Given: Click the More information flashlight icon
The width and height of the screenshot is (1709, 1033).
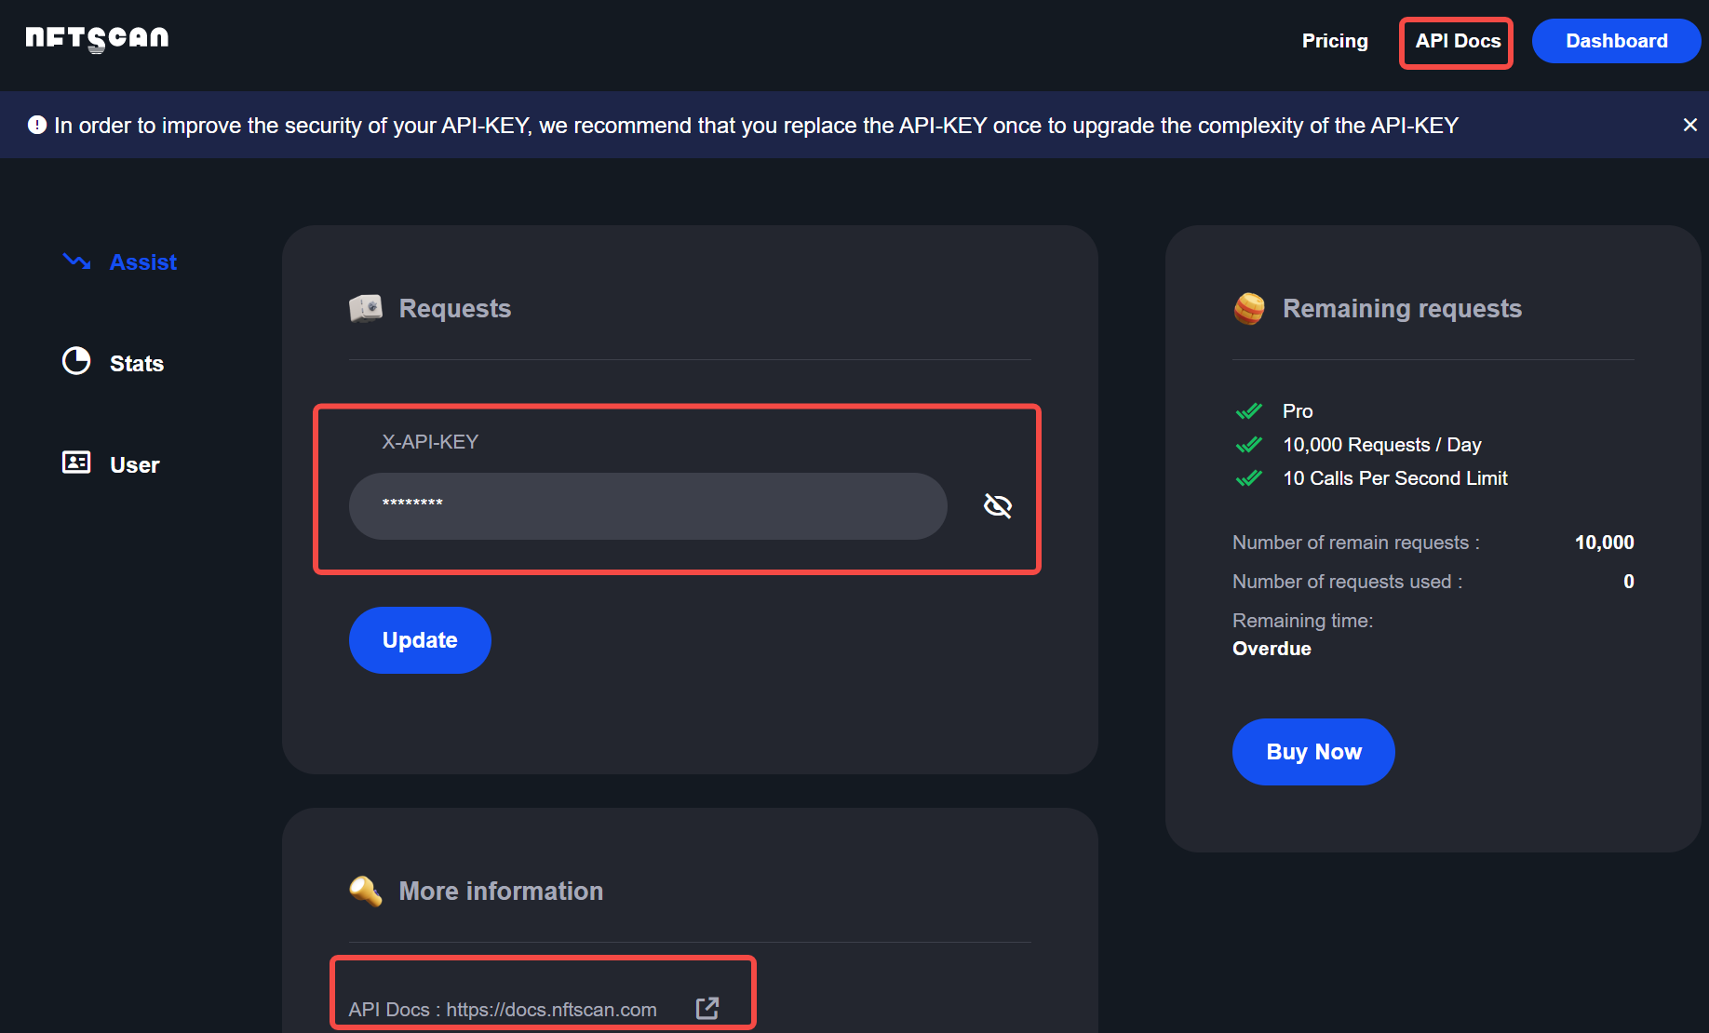Looking at the screenshot, I should [366, 891].
